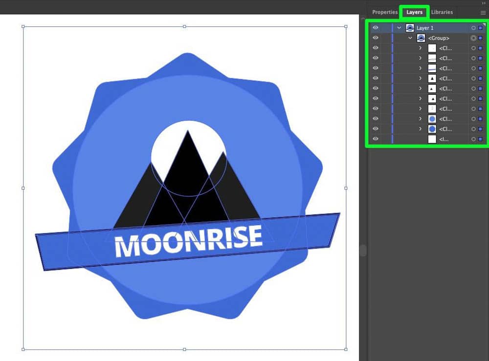
Task: Select the Layer 1 name in Layers panel
Action: [425, 28]
